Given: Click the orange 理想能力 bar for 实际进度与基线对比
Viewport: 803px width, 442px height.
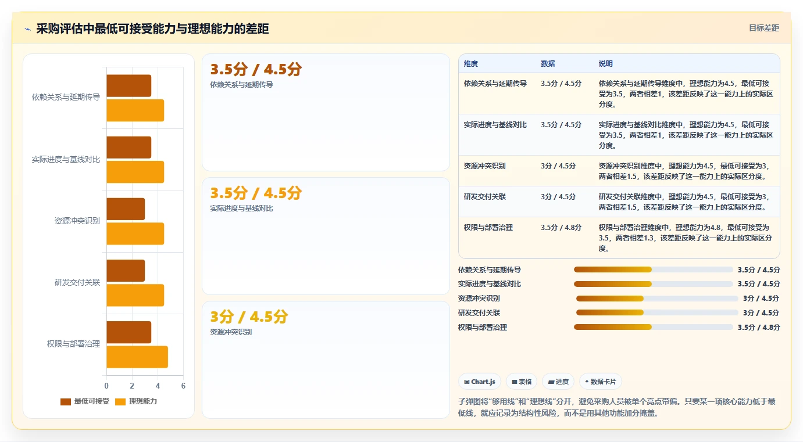Looking at the screenshot, I should (x=135, y=172).
